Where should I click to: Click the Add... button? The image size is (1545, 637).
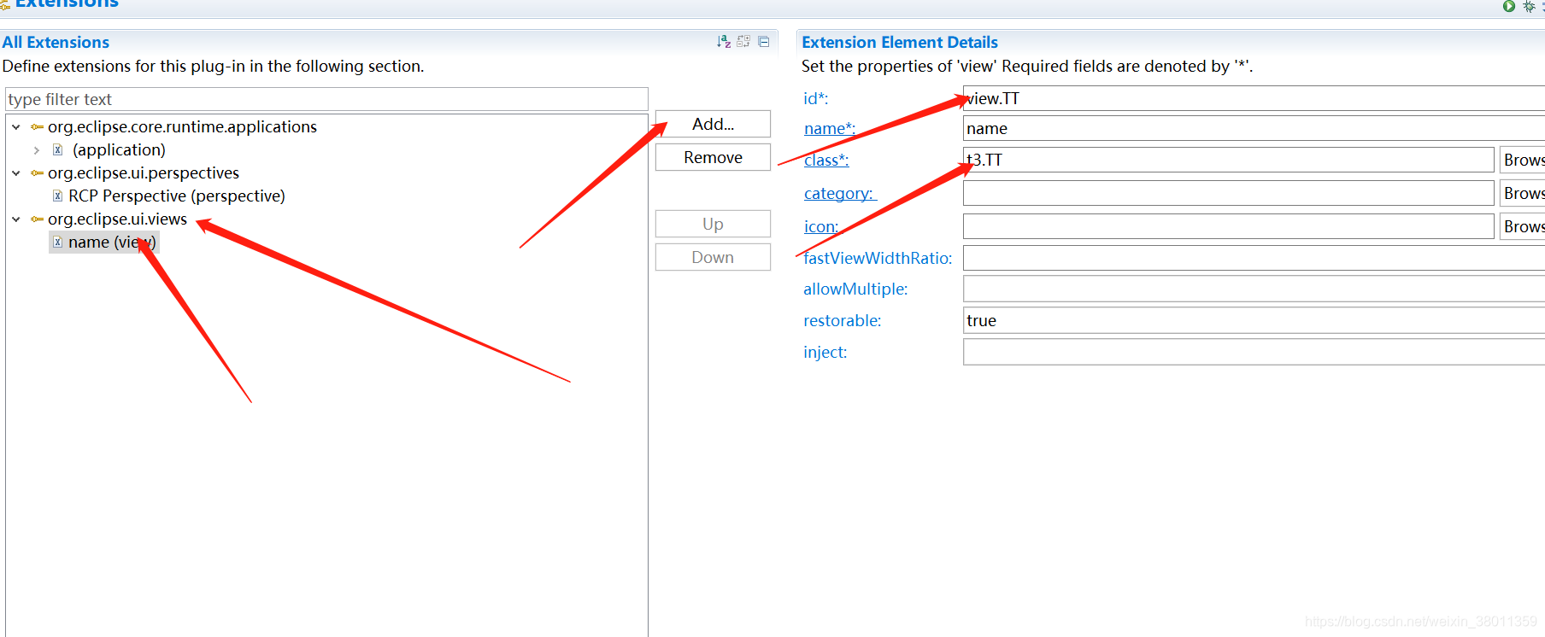tap(713, 124)
